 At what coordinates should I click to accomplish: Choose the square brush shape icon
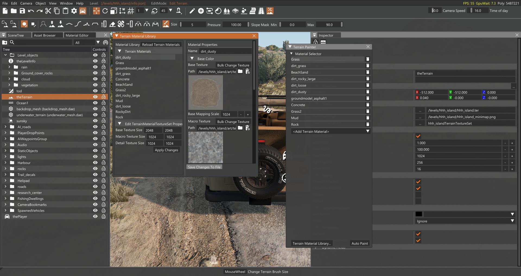[x=33, y=24]
